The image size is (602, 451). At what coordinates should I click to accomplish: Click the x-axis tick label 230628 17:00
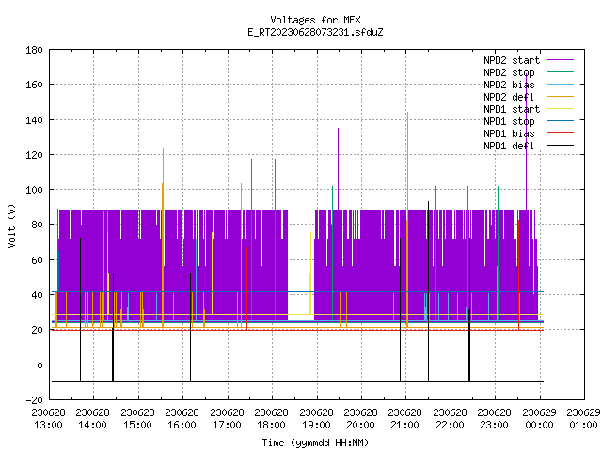pos(227,419)
